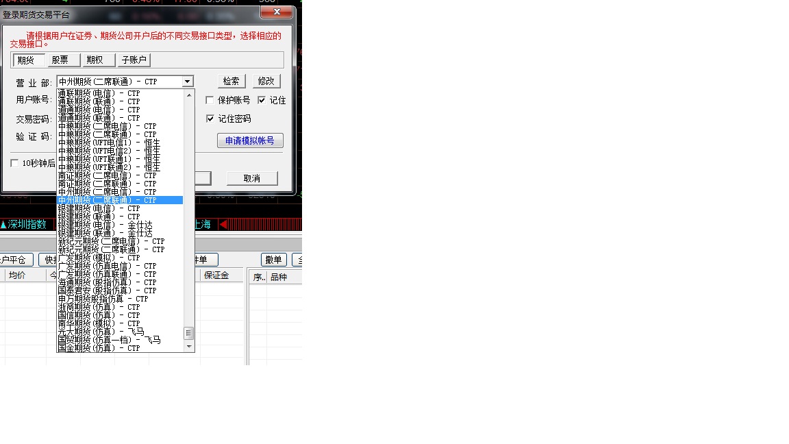Open the 营业部 combo box arrow
This screenshot has height=444, width=789.
188,82
